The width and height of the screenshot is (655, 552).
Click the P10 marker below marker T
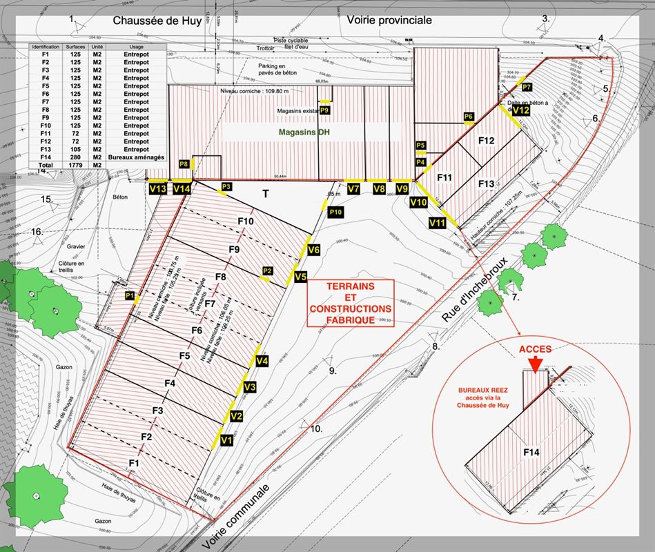click(336, 212)
